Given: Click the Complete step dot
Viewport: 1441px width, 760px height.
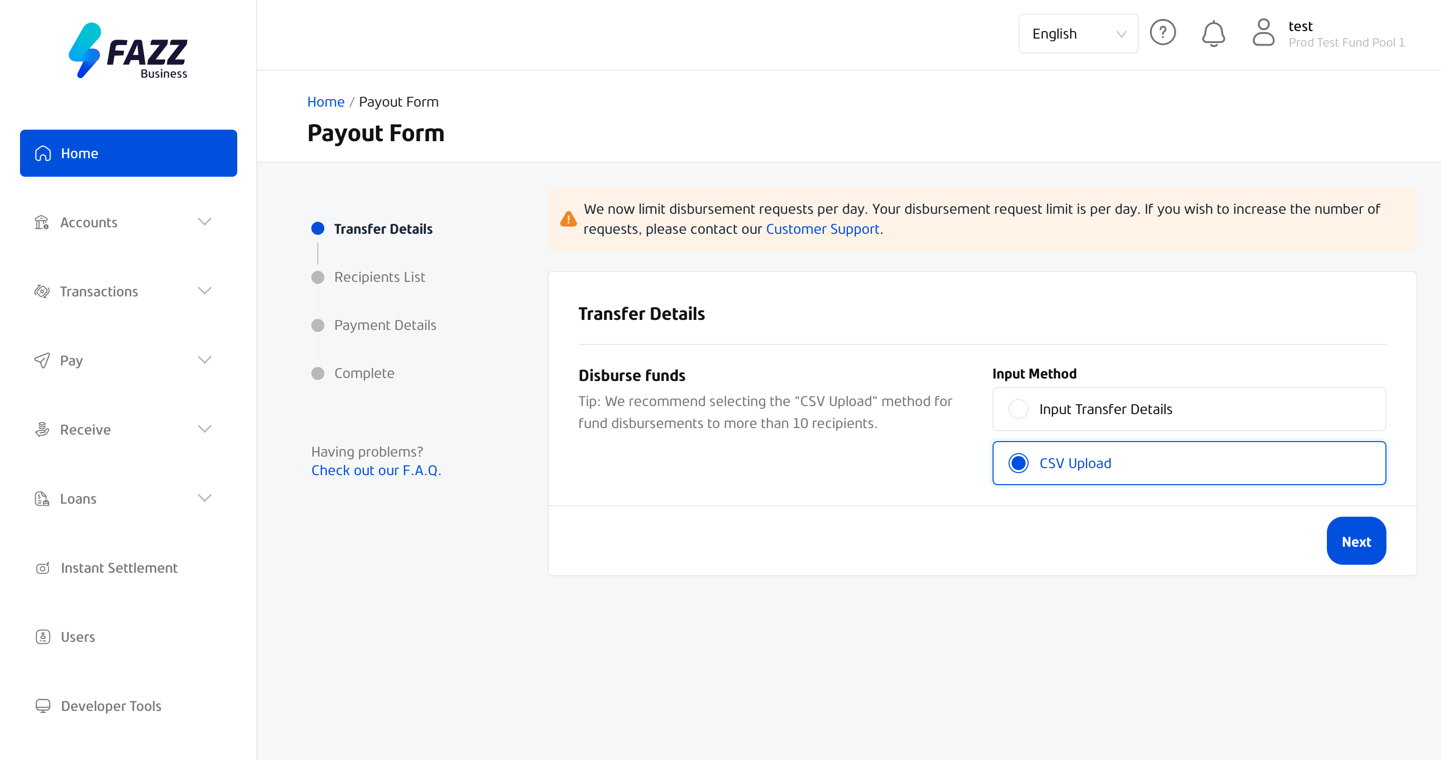Looking at the screenshot, I should click(318, 373).
